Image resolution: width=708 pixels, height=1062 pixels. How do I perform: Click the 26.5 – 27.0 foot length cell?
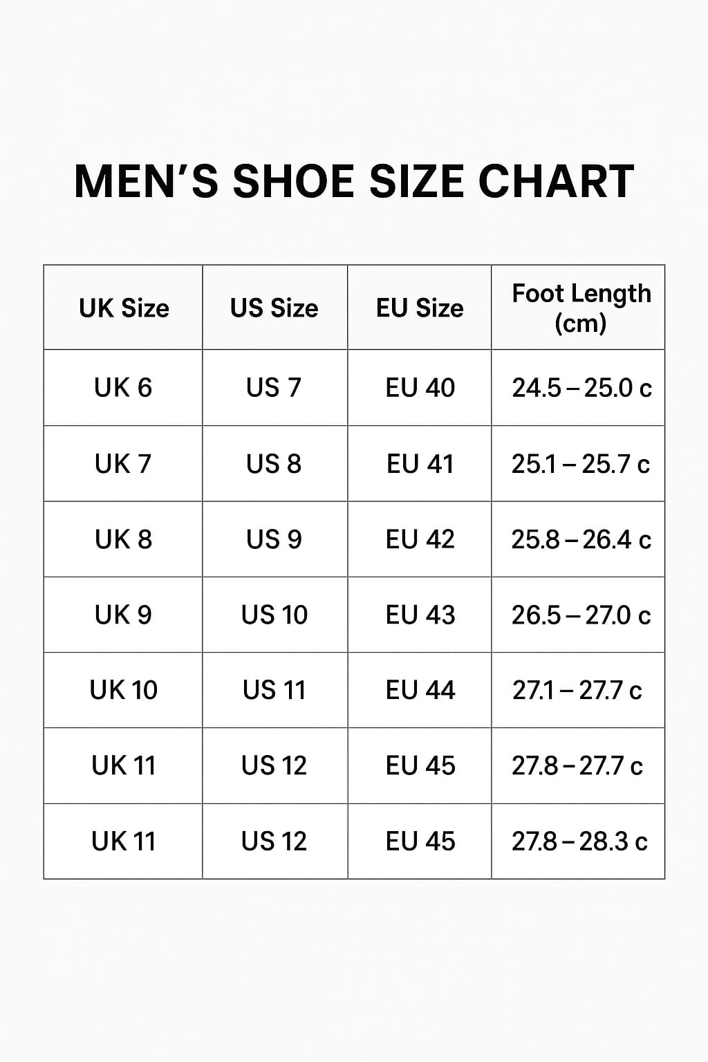tap(581, 615)
